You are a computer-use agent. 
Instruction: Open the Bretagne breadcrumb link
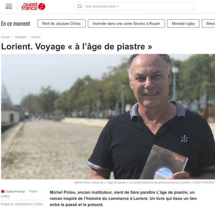pos(21,37)
